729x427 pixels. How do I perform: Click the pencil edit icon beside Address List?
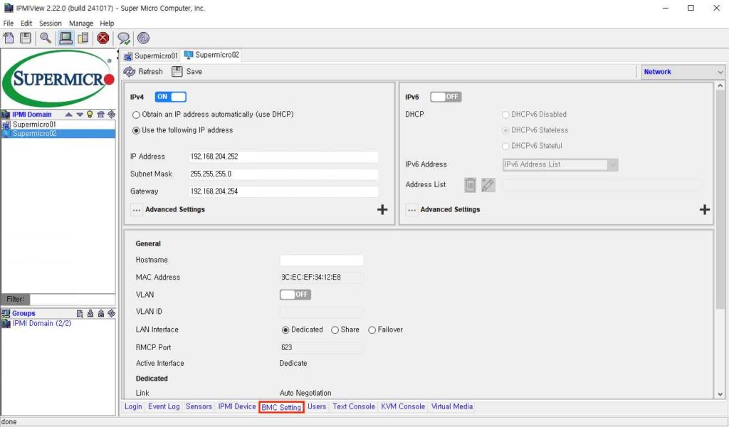click(x=488, y=185)
